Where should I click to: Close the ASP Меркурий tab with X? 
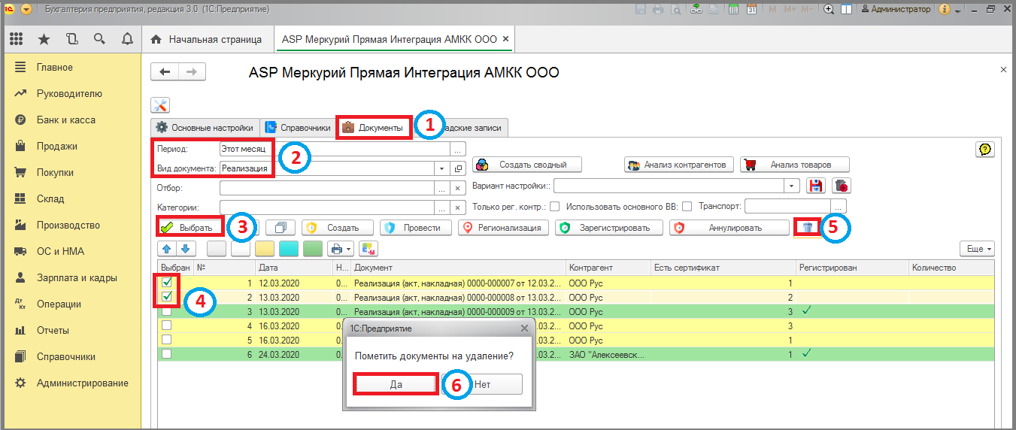pyautogui.click(x=505, y=39)
